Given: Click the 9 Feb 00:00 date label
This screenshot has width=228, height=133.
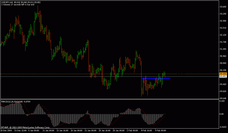Looking at the screenshot, I should (x=161, y=130).
